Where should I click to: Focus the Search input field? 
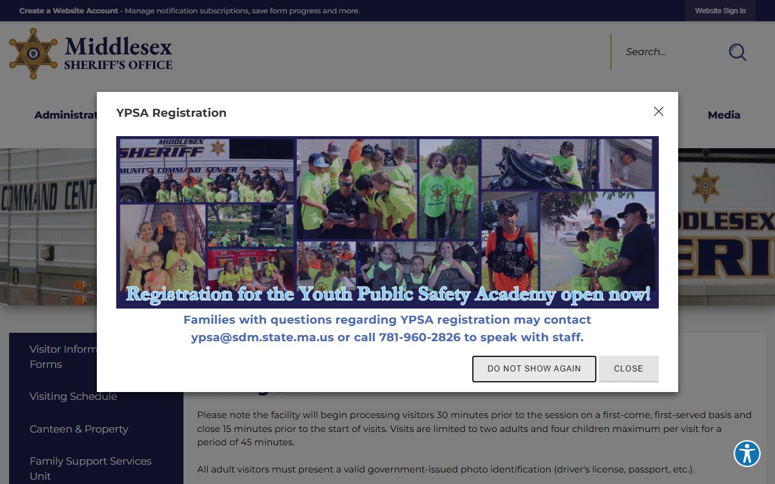click(x=669, y=52)
